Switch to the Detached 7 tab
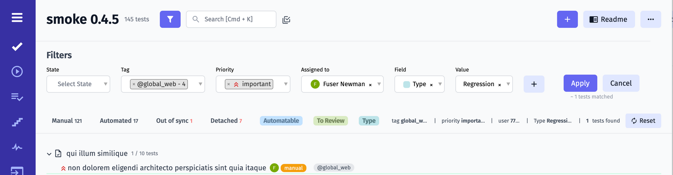This screenshot has width=673, height=175. click(x=226, y=121)
